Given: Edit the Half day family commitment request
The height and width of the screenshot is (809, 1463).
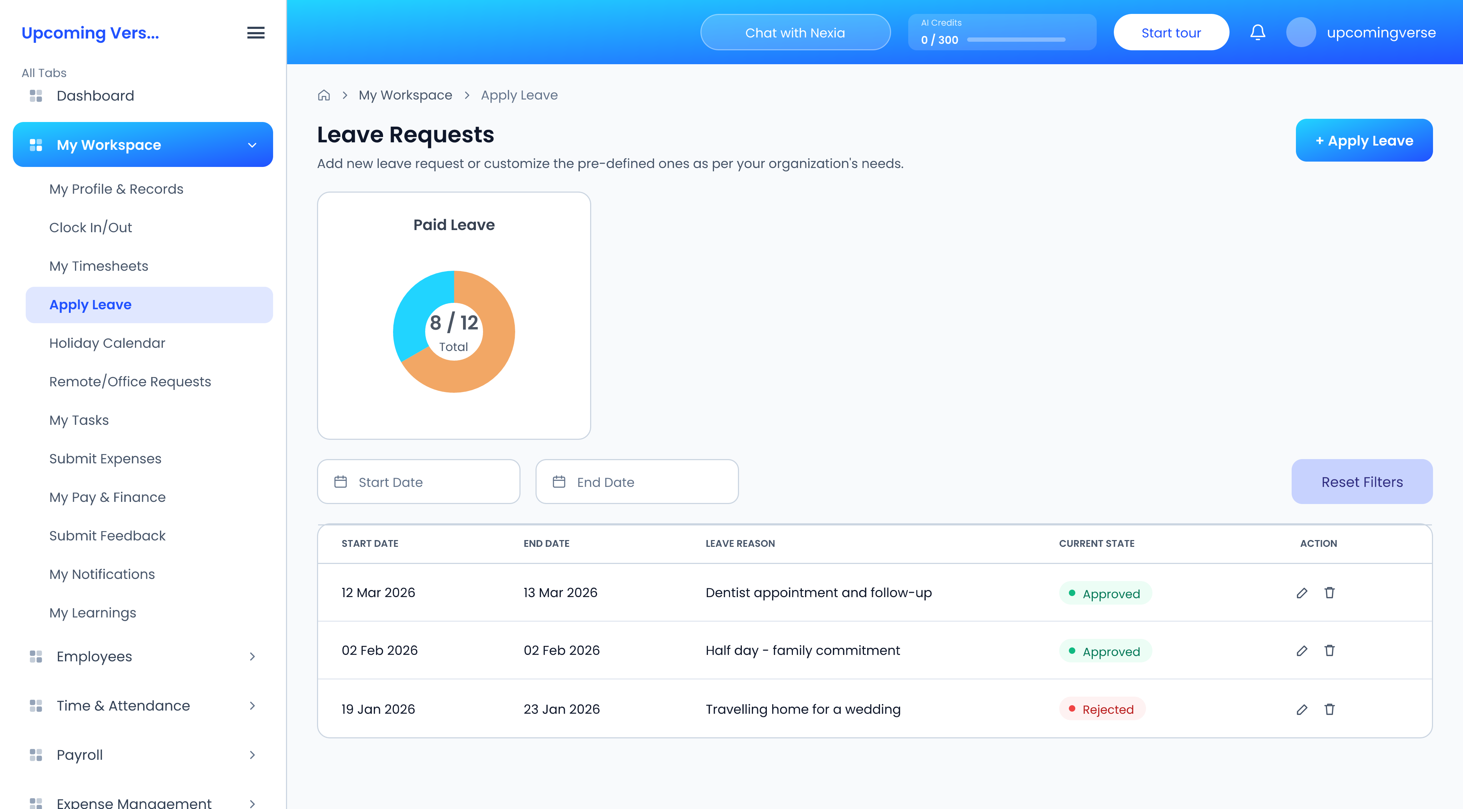Looking at the screenshot, I should click(x=1302, y=651).
